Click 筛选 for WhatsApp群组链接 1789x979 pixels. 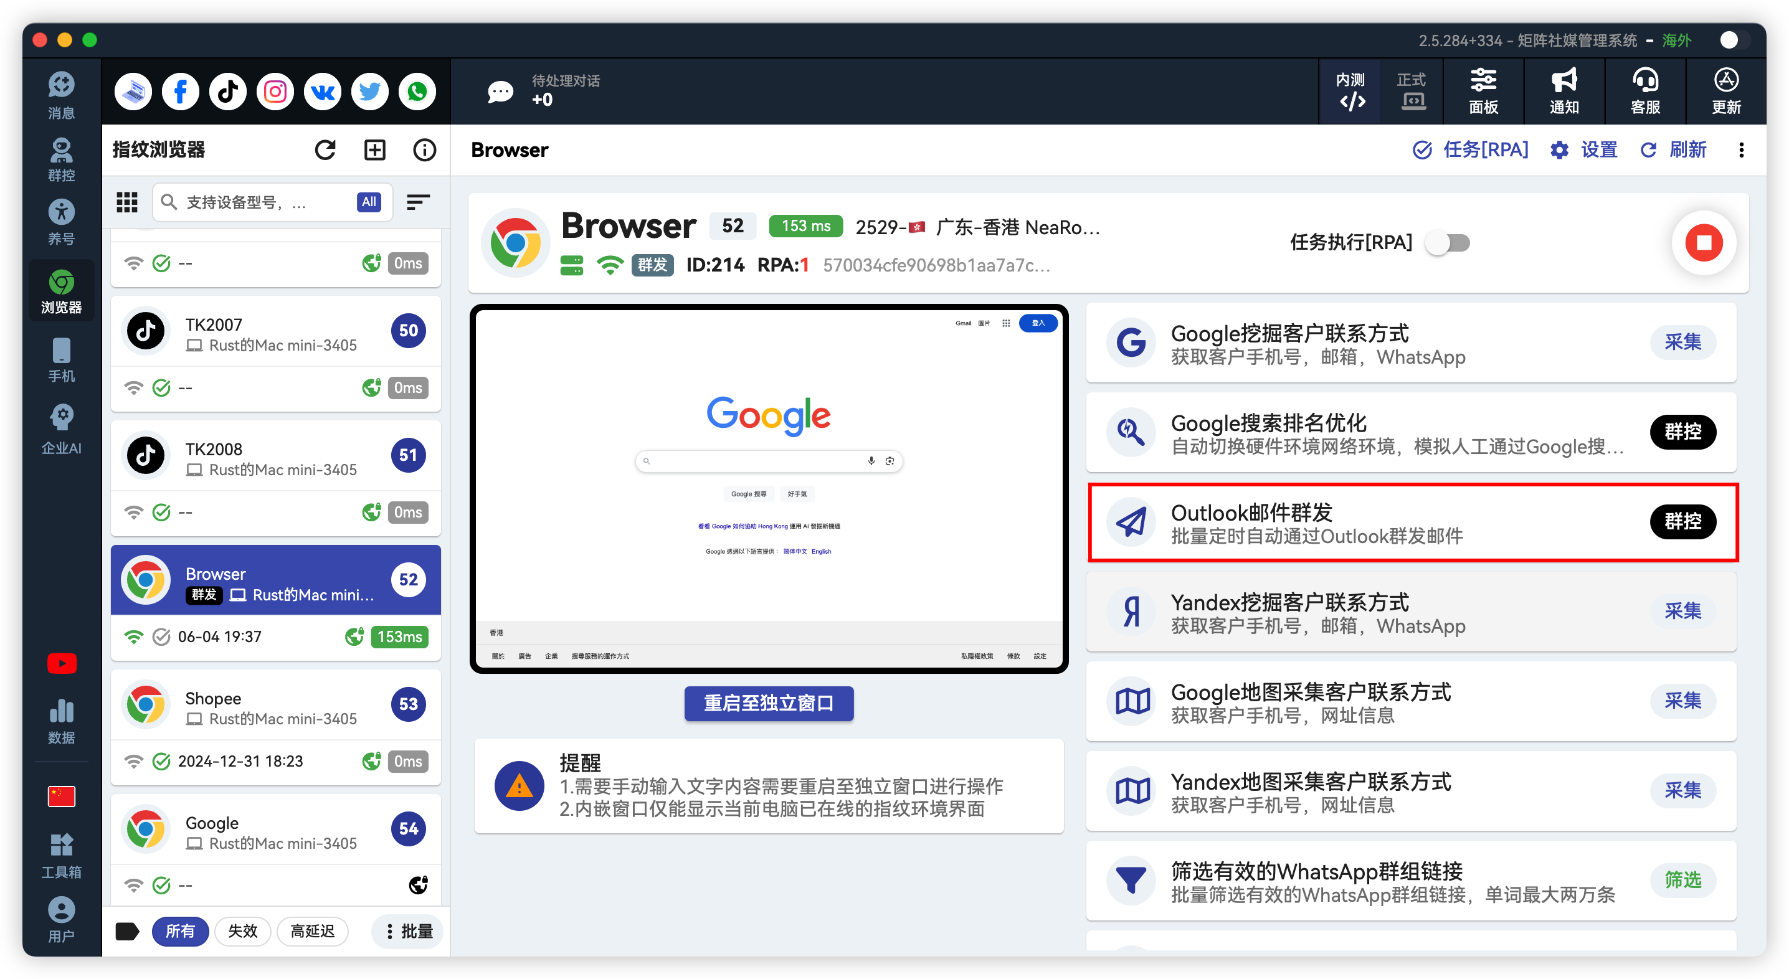1682,881
